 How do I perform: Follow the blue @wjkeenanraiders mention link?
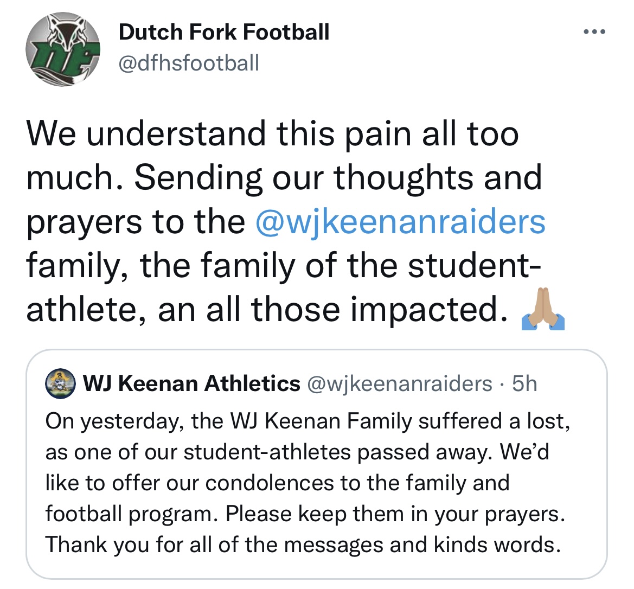[400, 222]
